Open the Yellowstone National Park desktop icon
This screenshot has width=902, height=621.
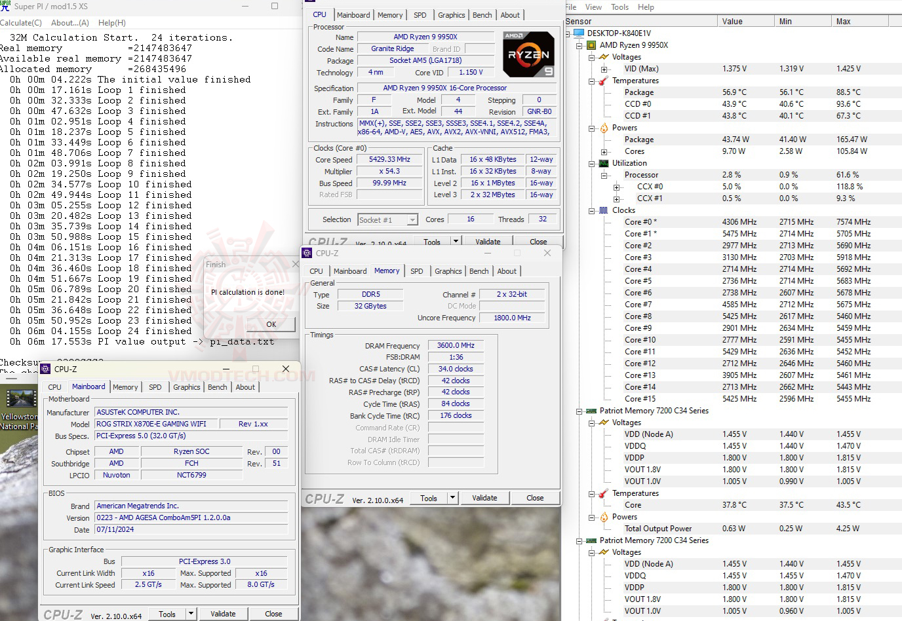pos(20,409)
